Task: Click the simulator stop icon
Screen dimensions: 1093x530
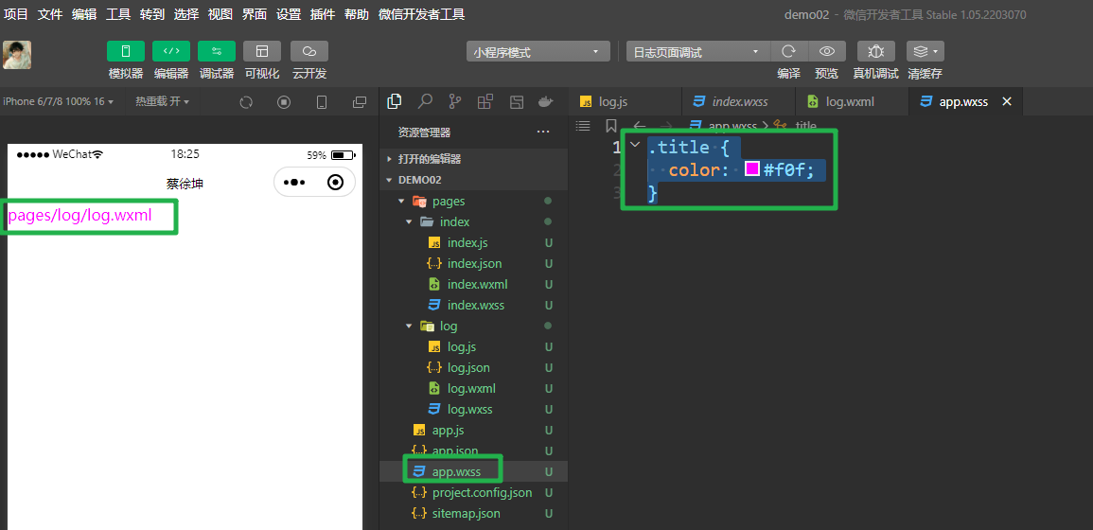Action: coord(284,102)
